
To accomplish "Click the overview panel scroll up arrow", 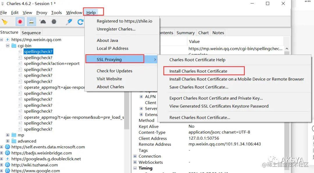I will pyautogui.click(x=287, y=48).
